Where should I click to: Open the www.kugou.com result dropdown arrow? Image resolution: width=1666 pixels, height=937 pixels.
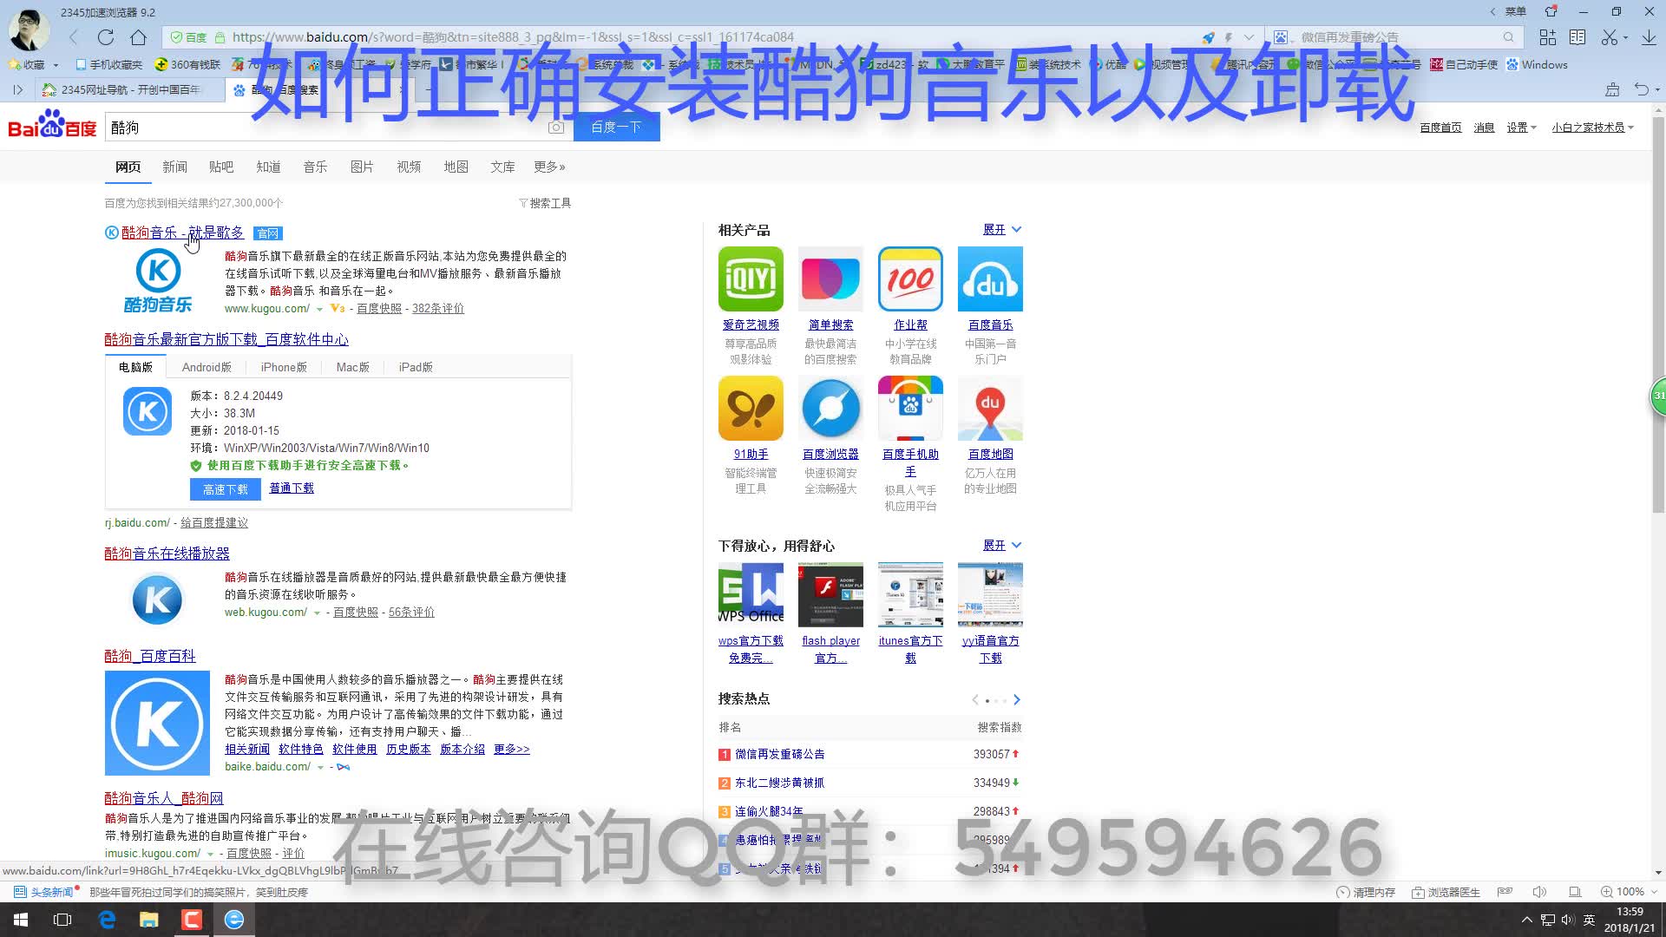pos(319,310)
